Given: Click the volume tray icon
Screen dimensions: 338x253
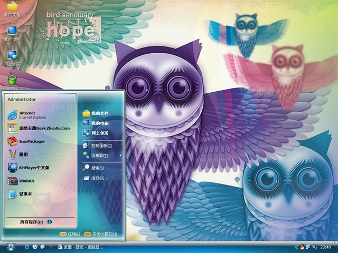Looking at the screenshot, I should 314,247.
